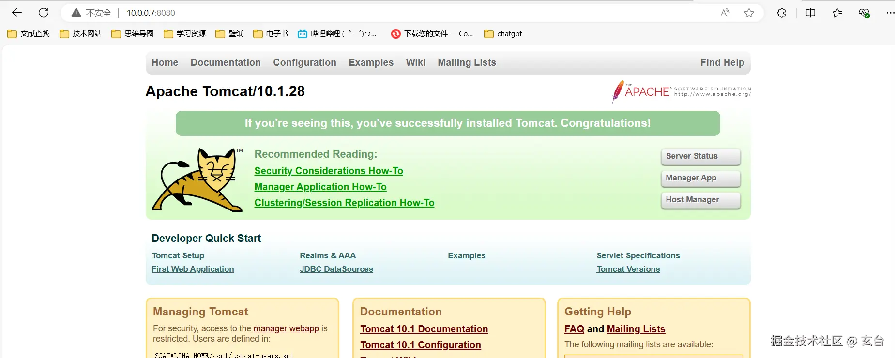This screenshot has height=358, width=895.
Task: Open the 学习资源 bookmark folder
Action: tap(184, 34)
